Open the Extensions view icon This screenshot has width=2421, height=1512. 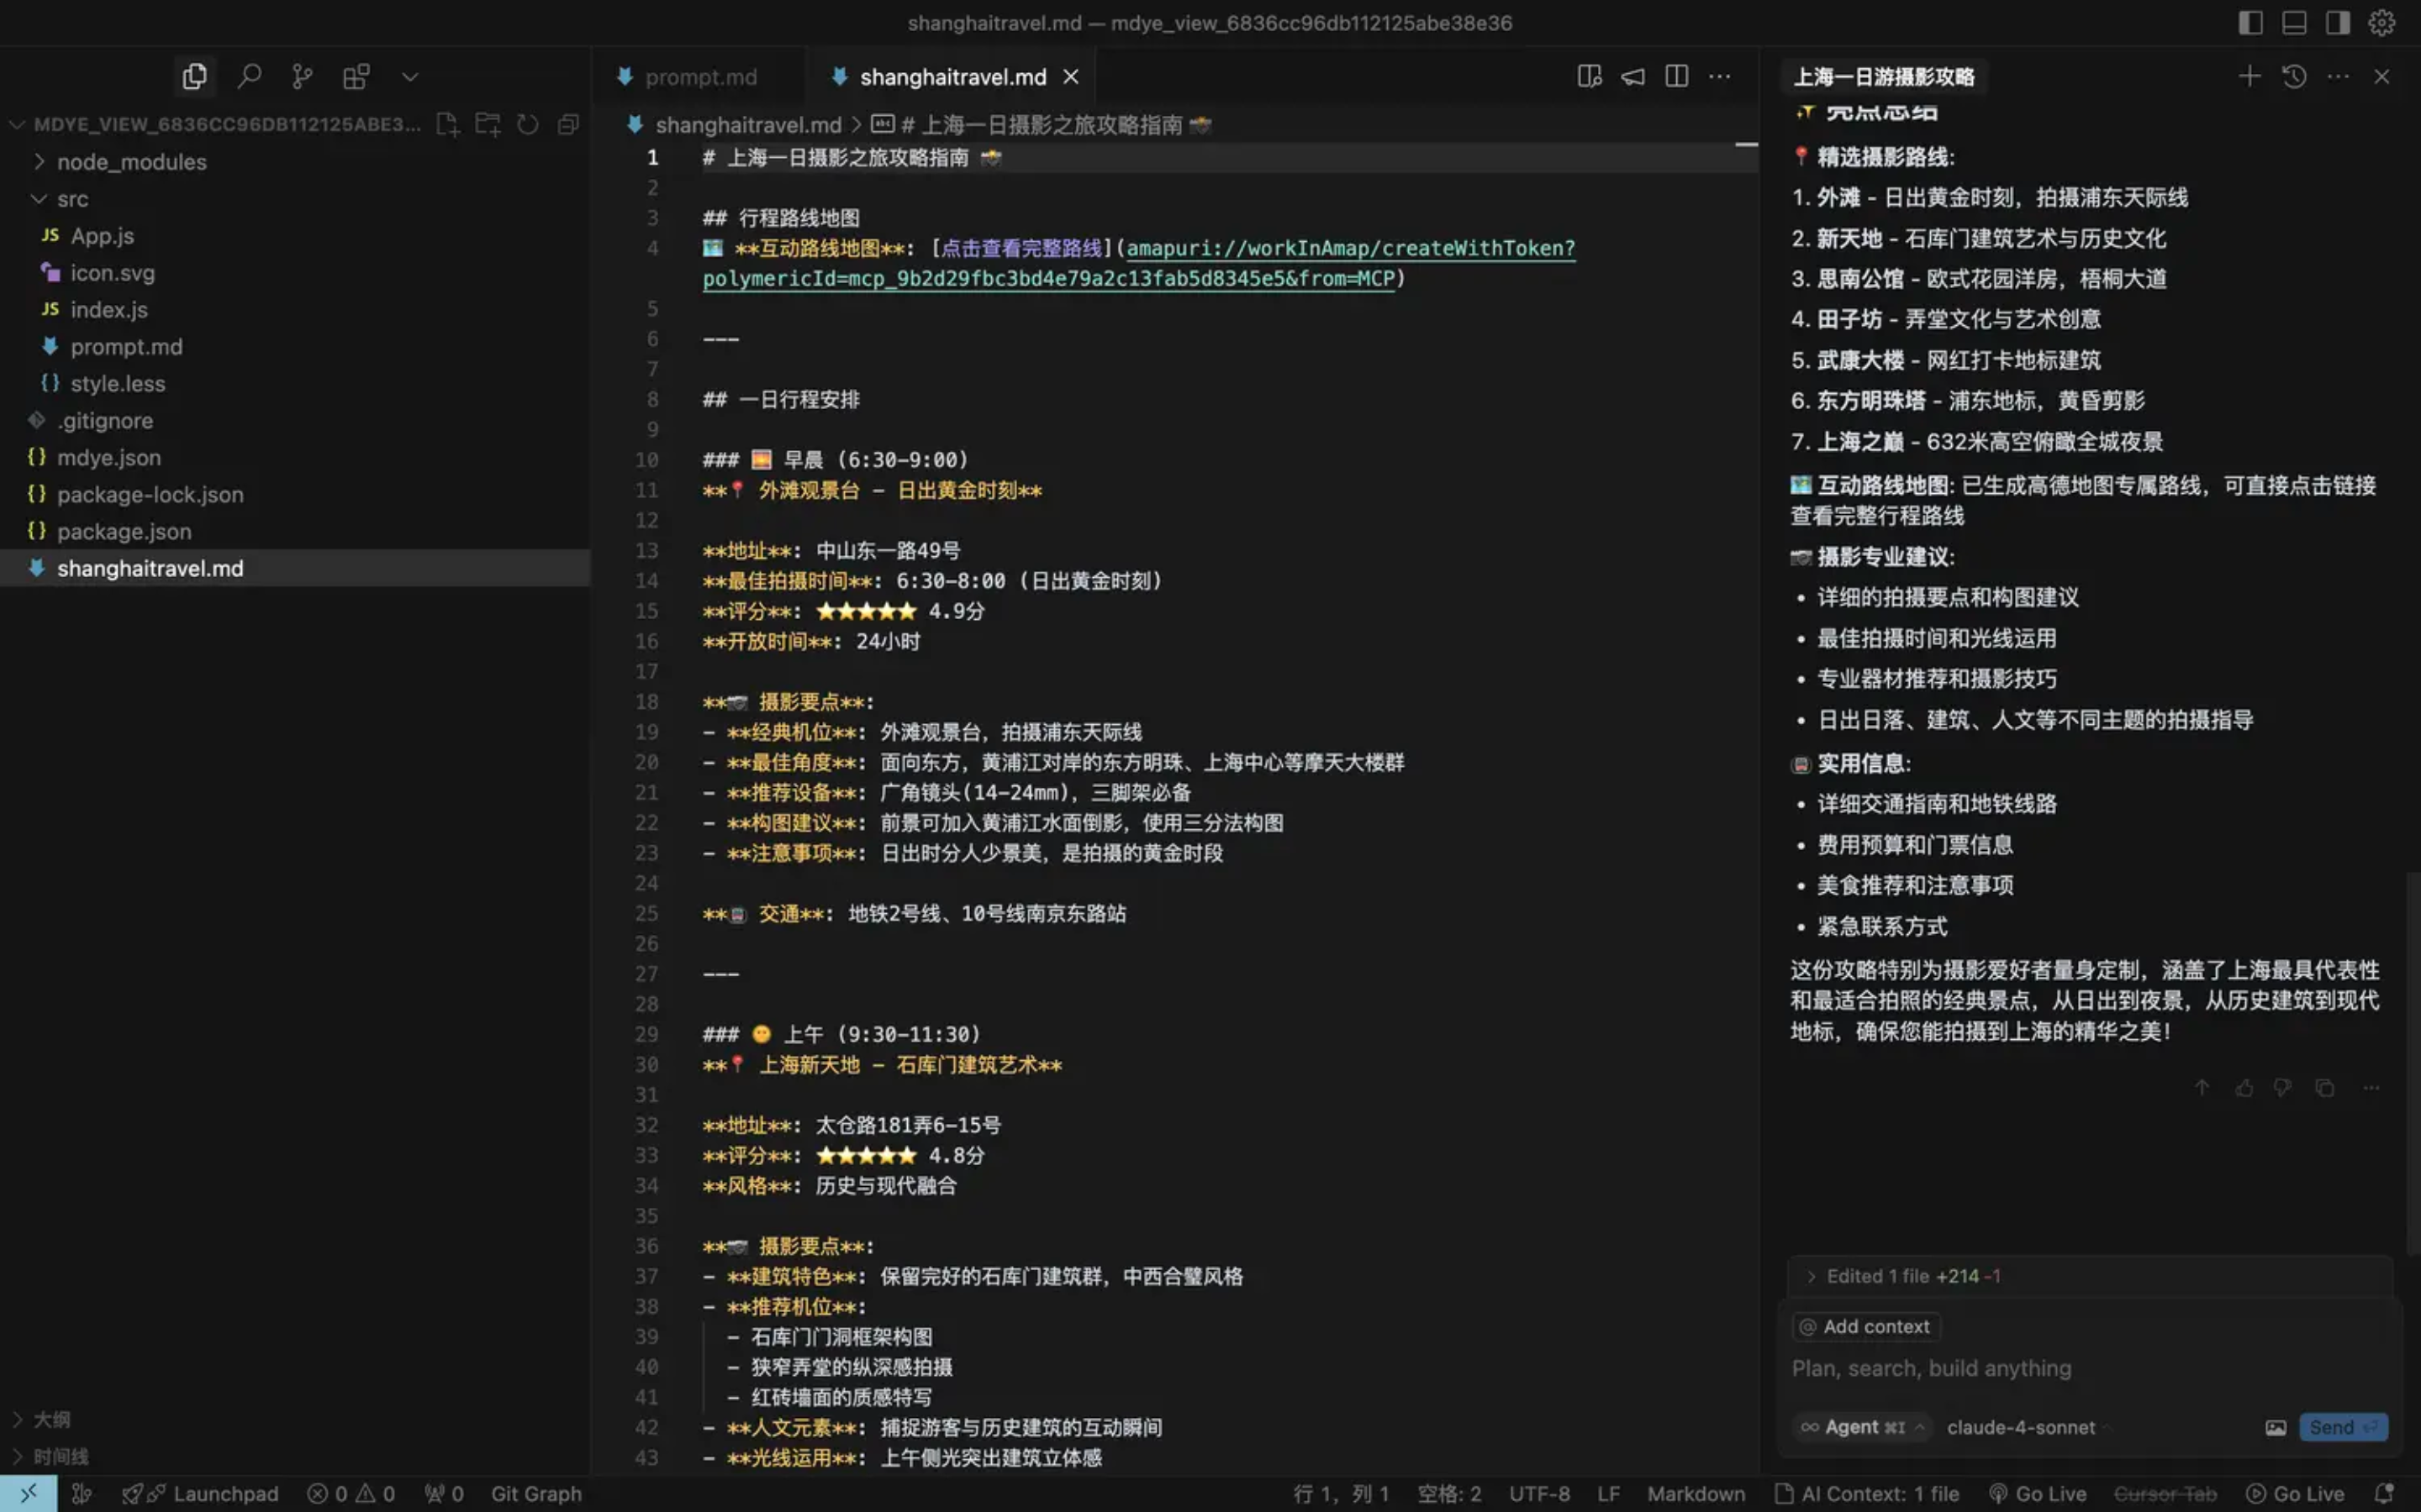(356, 76)
